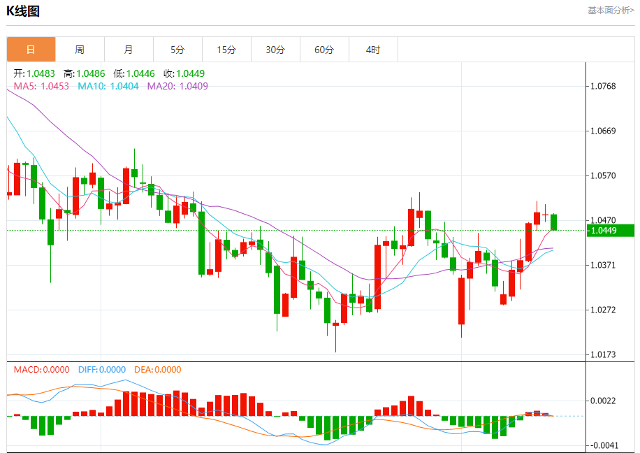Click the MA10: 1.0404 label
Viewport: 640px width, 453px height.
tap(108, 86)
